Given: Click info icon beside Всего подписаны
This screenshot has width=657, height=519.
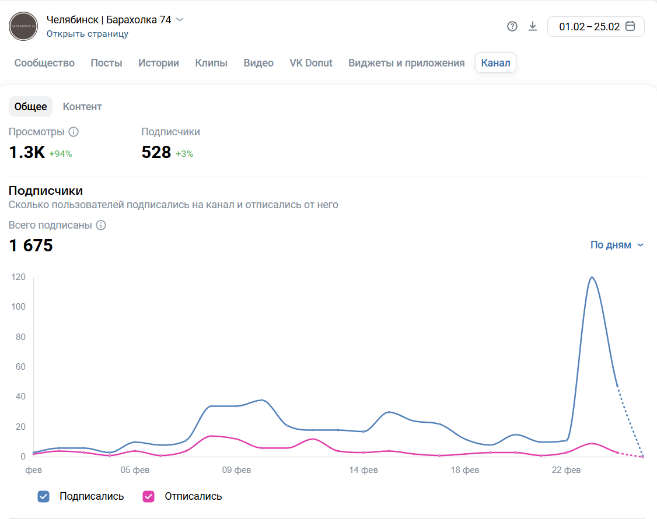Looking at the screenshot, I should coord(101,225).
